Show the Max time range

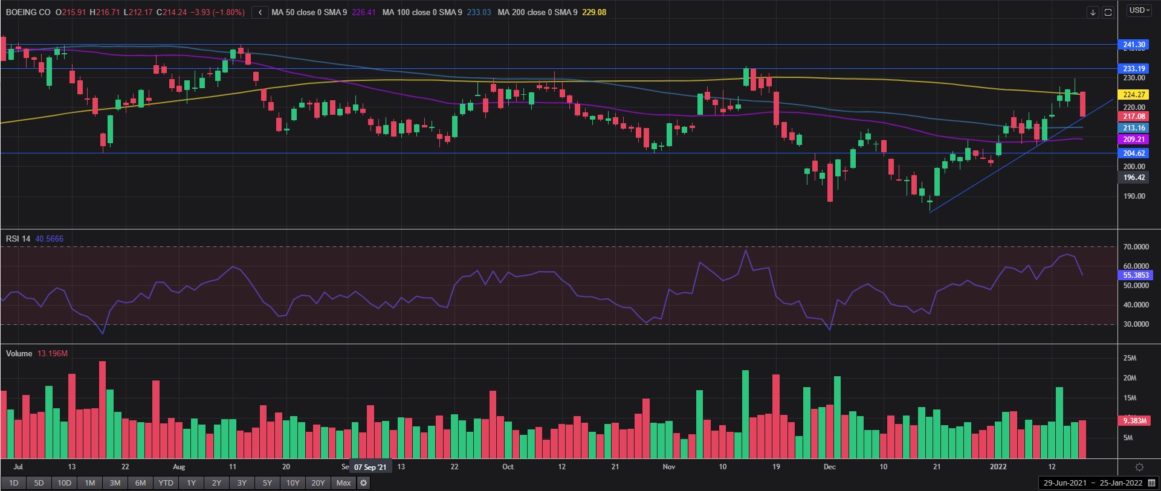pos(343,483)
